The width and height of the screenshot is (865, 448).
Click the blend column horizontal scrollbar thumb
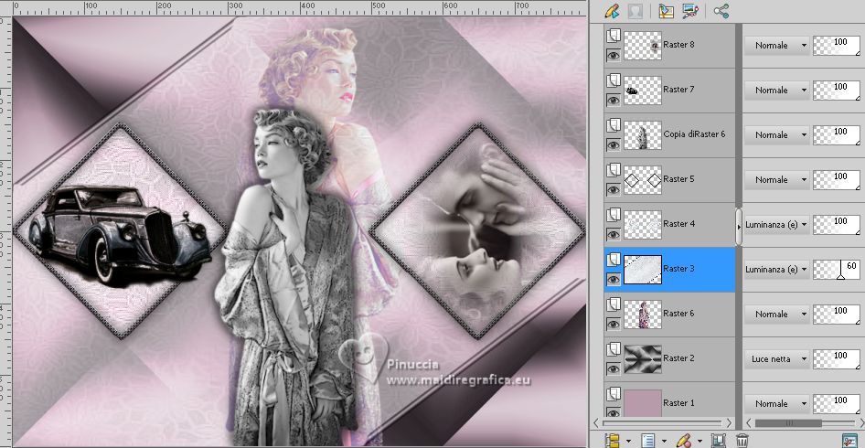[788, 423]
